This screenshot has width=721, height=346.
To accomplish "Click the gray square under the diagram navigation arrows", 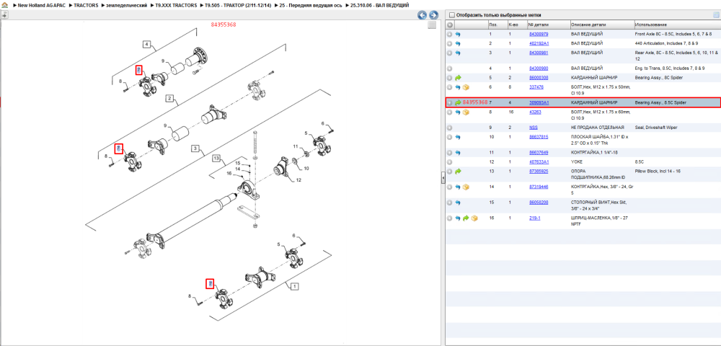I will point(432,25).
